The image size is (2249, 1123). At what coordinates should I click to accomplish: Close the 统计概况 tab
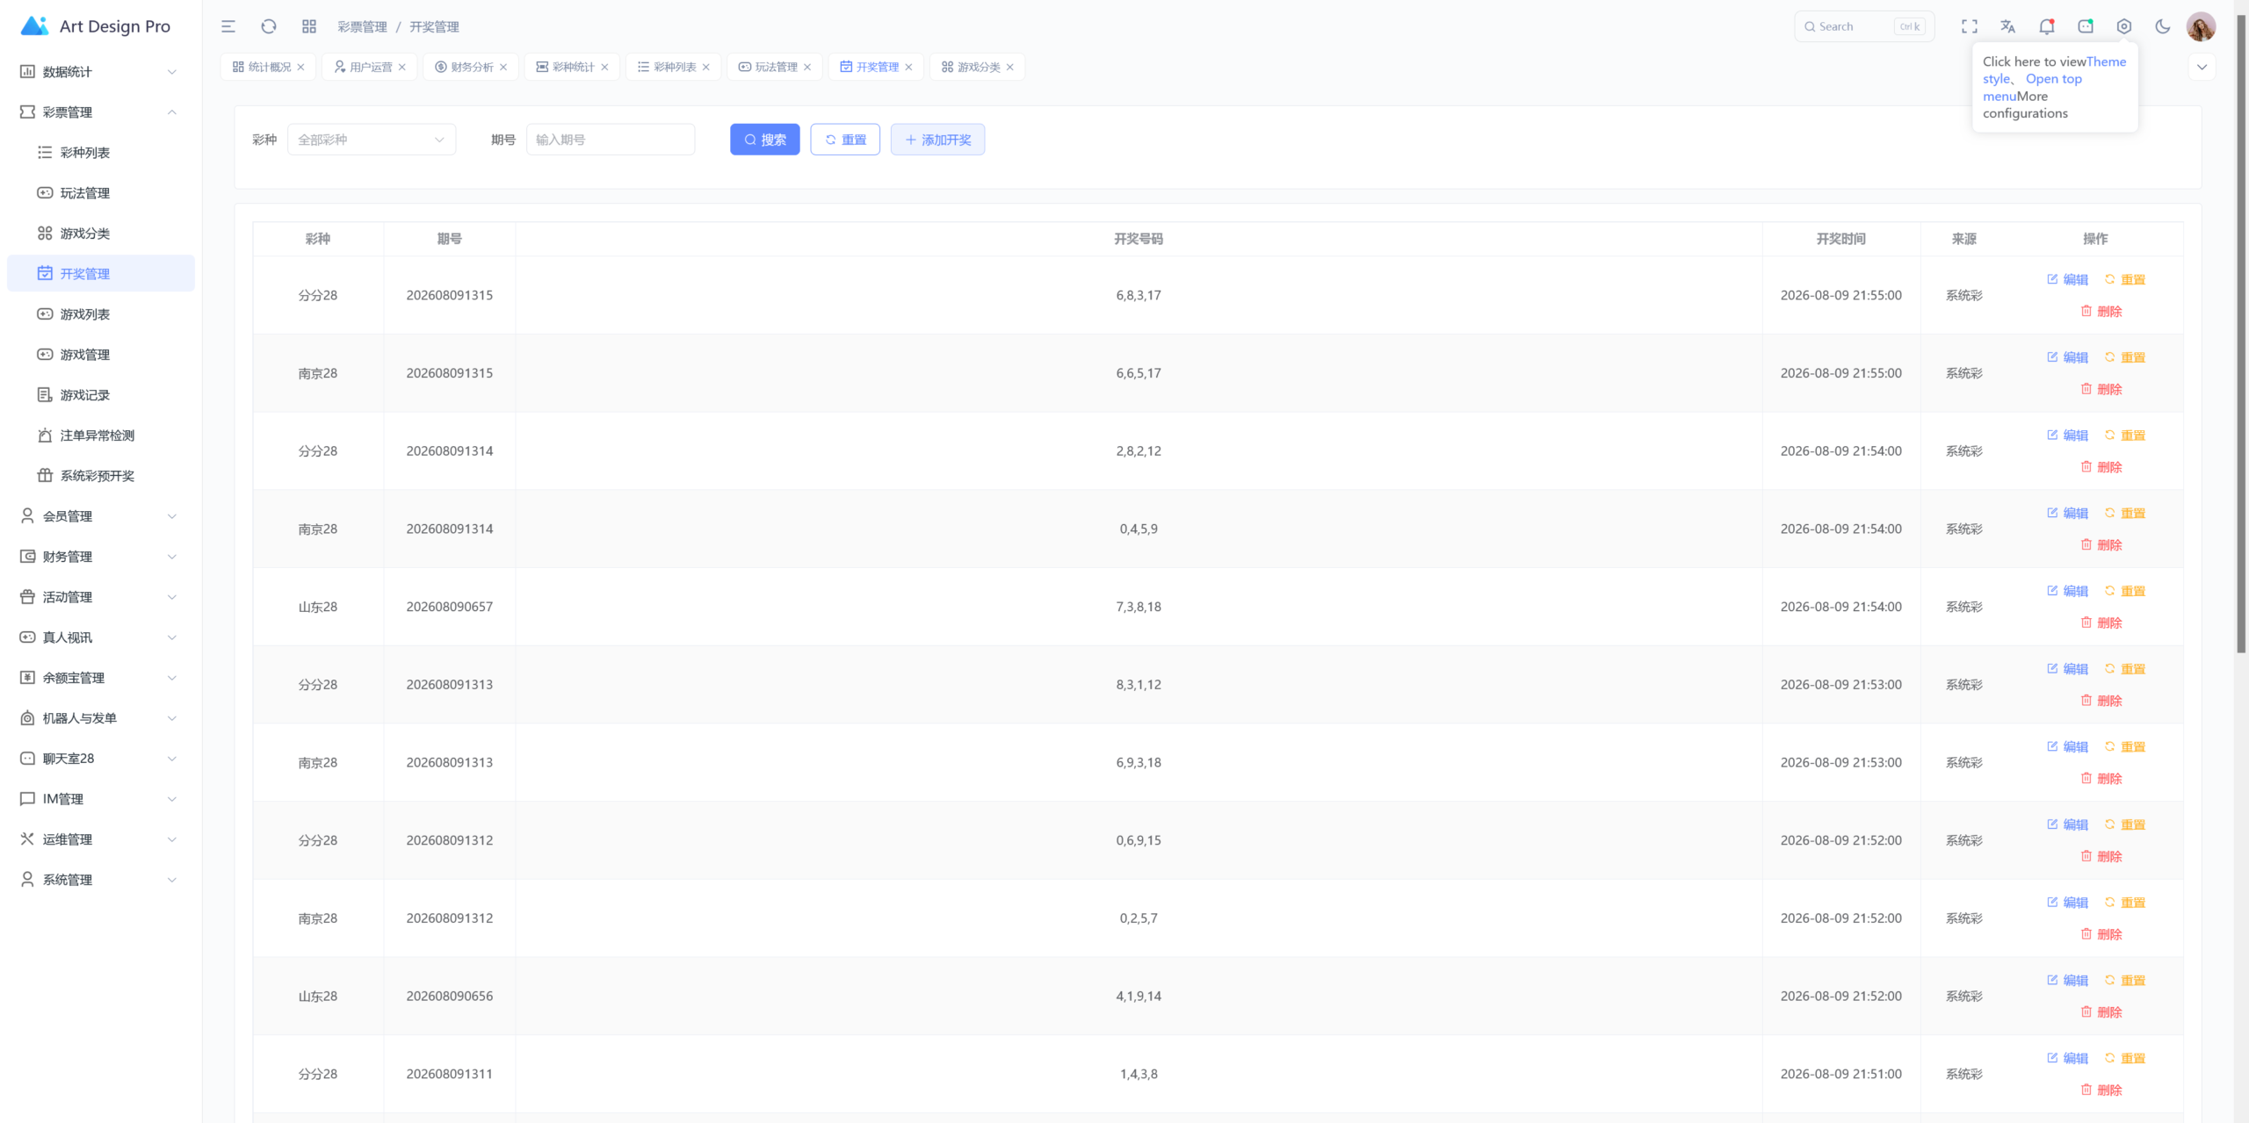click(300, 67)
